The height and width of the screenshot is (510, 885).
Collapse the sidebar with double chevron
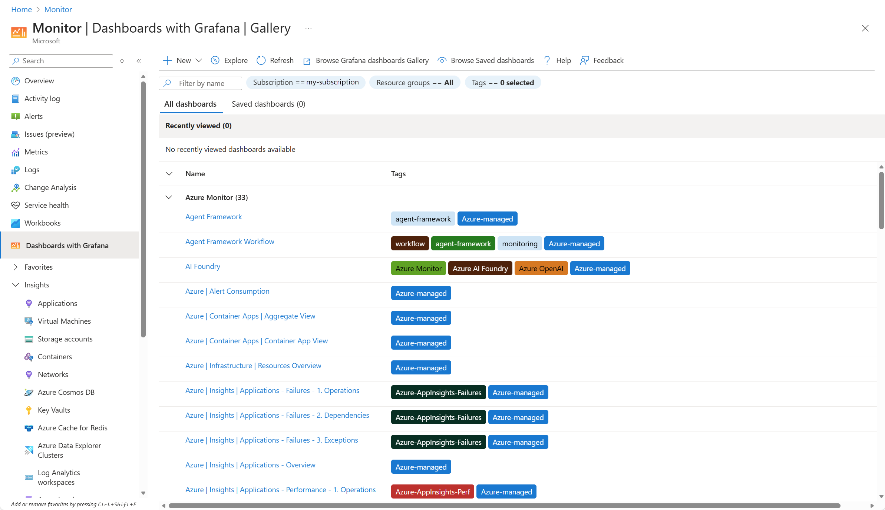[139, 61]
